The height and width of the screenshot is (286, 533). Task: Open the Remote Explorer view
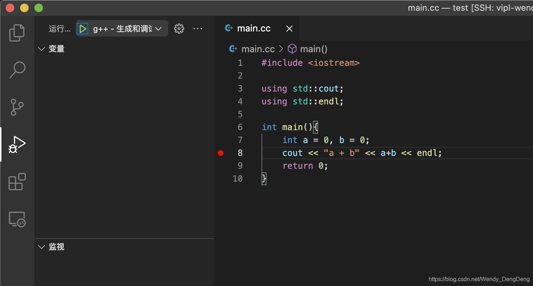[17, 219]
